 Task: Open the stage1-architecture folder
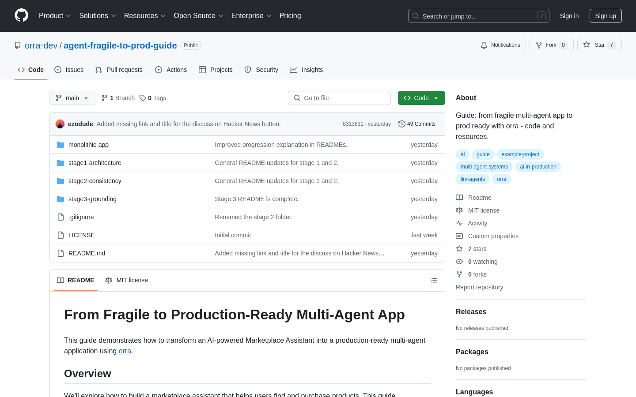(x=95, y=163)
